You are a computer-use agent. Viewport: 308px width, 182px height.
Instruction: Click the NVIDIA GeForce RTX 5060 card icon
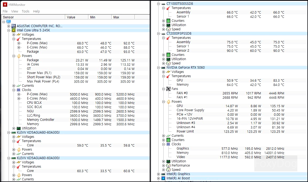pyautogui.click(x=163, y=68)
